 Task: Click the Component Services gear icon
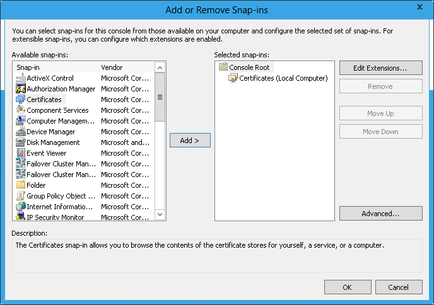click(20, 110)
